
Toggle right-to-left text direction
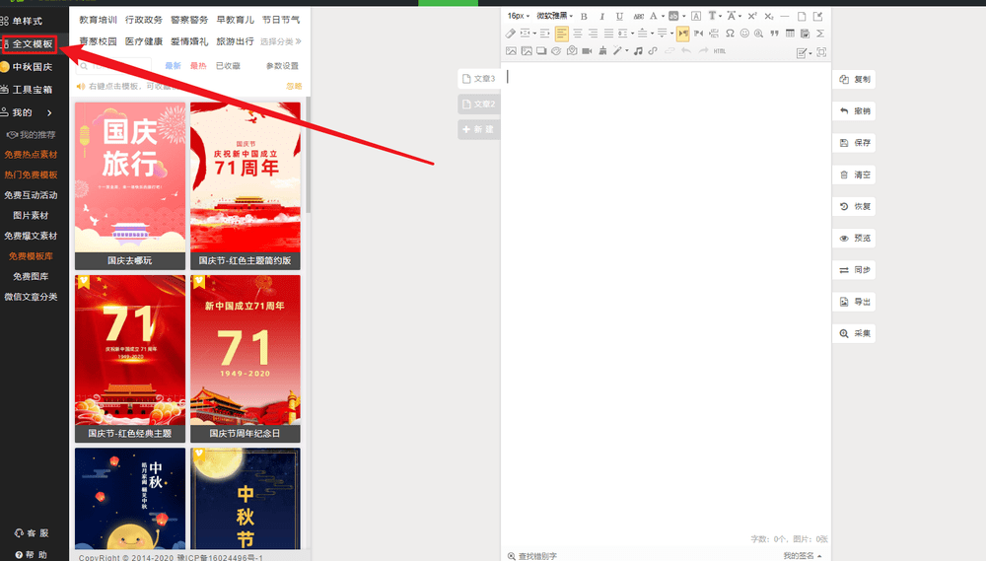pyautogui.click(x=699, y=34)
